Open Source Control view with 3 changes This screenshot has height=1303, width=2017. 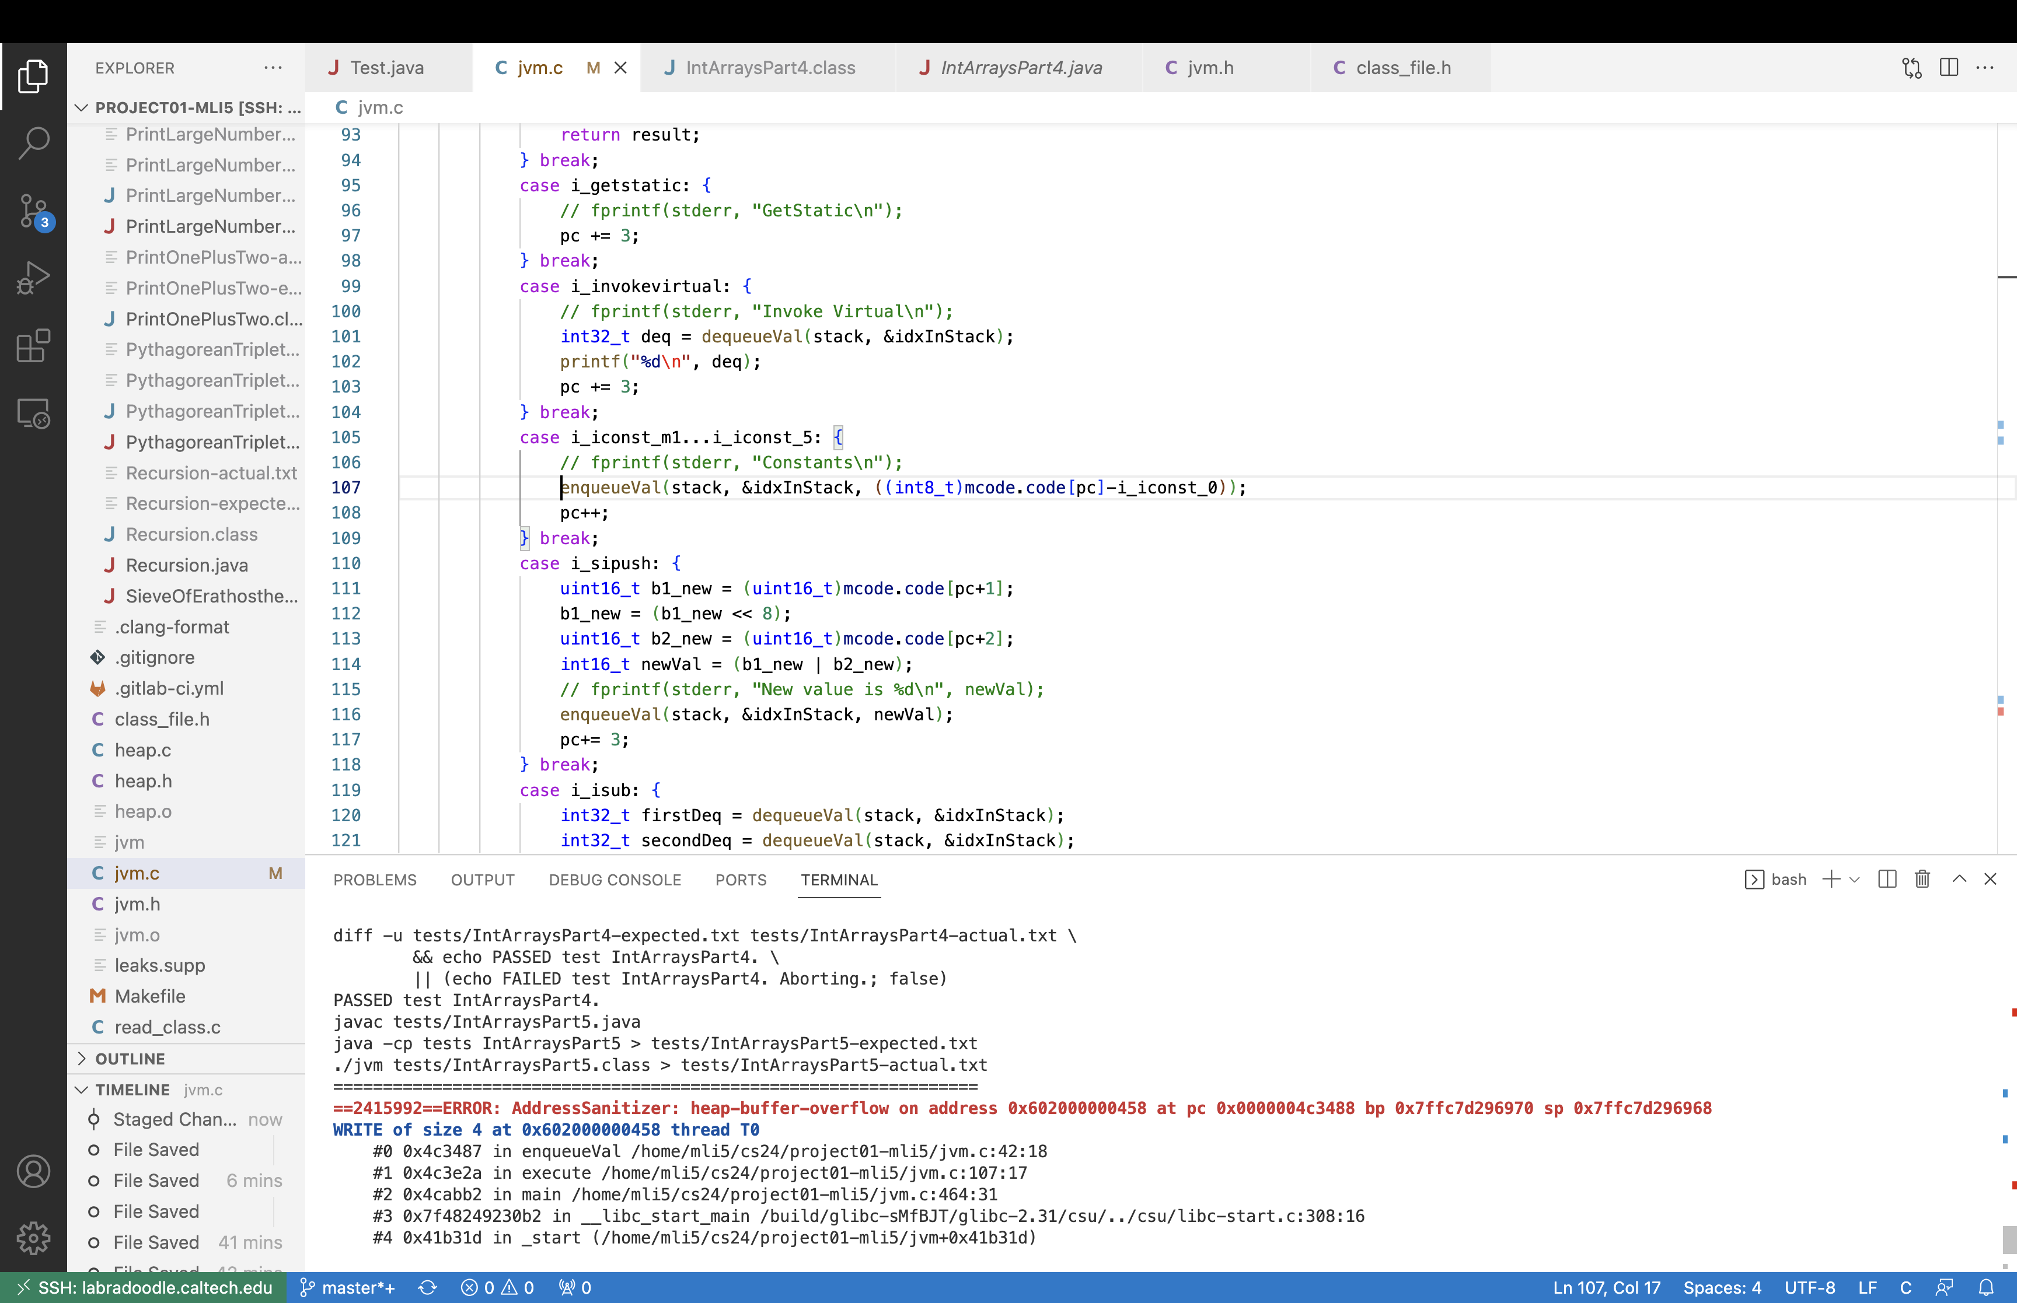(33, 211)
